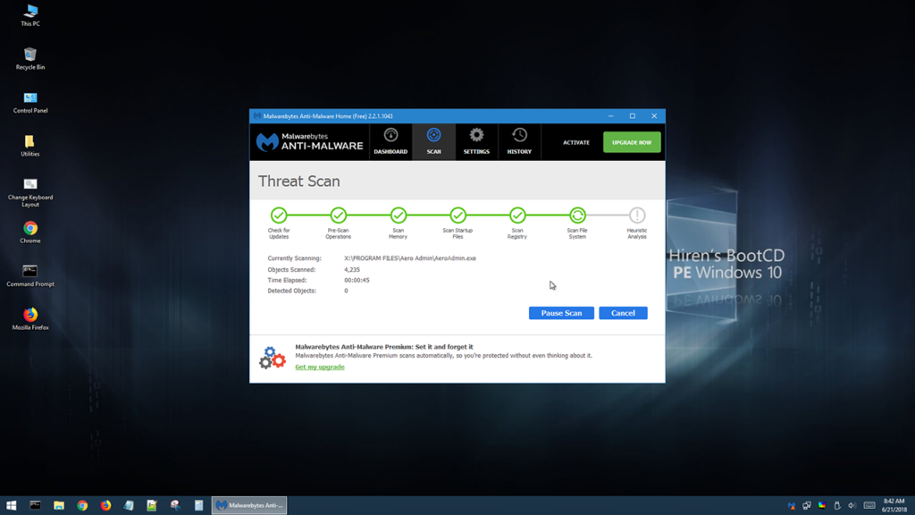This screenshot has width=915, height=515.
Task: Click the Heuristic Analysis progress step
Action: tap(636, 215)
